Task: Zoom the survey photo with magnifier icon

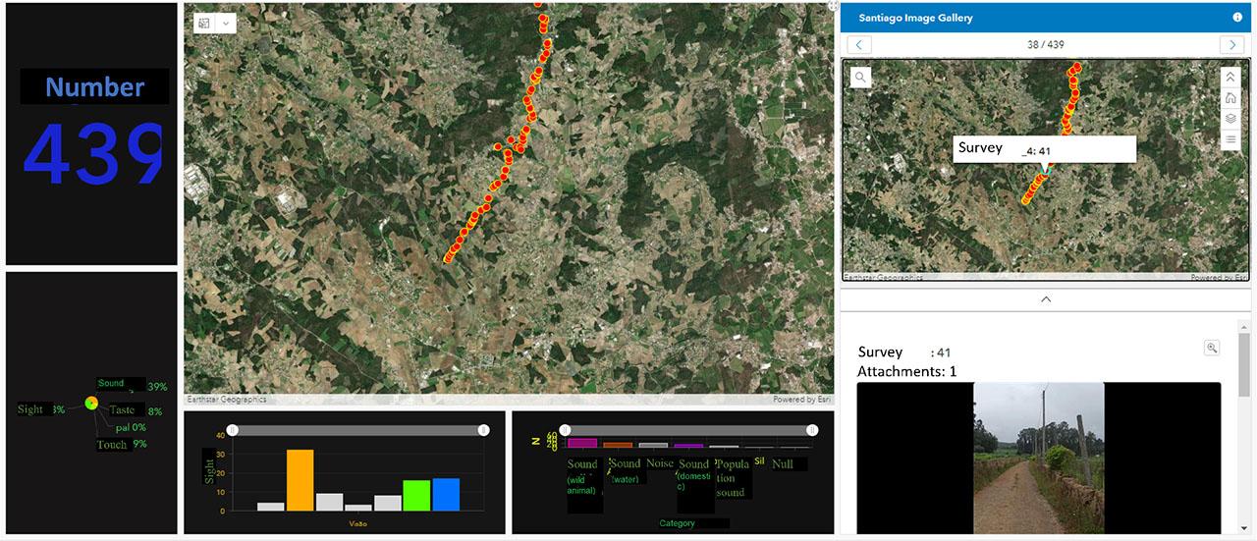Action: (1212, 348)
